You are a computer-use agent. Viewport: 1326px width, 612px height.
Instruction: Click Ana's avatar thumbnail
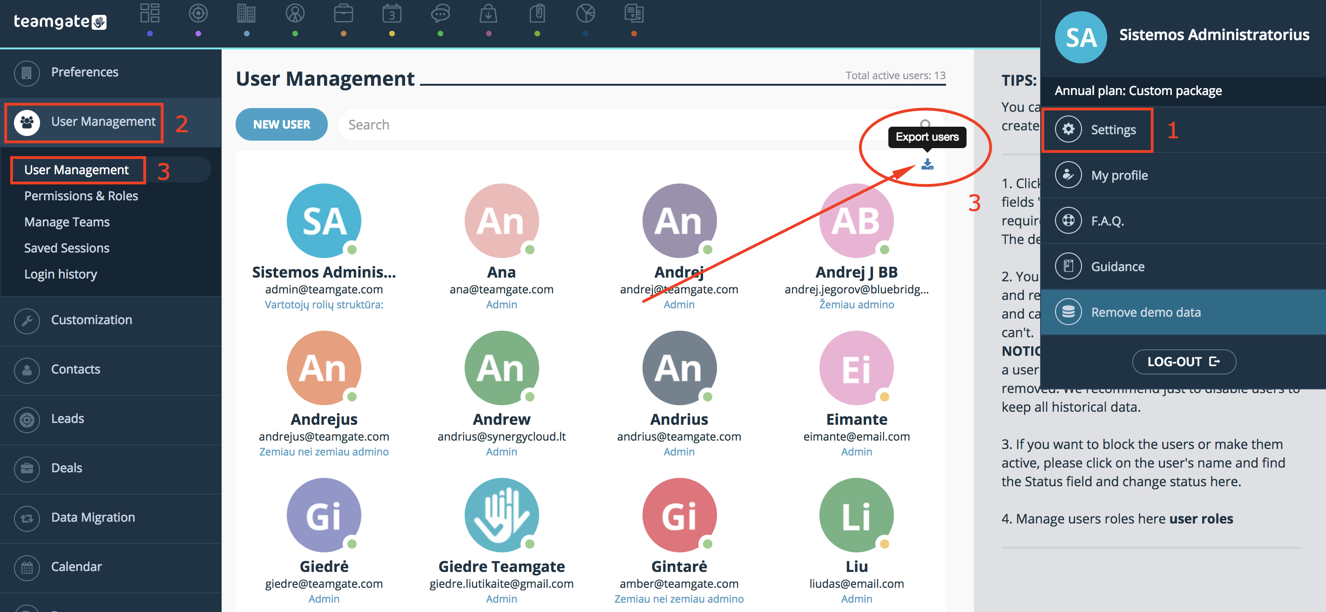(x=501, y=221)
